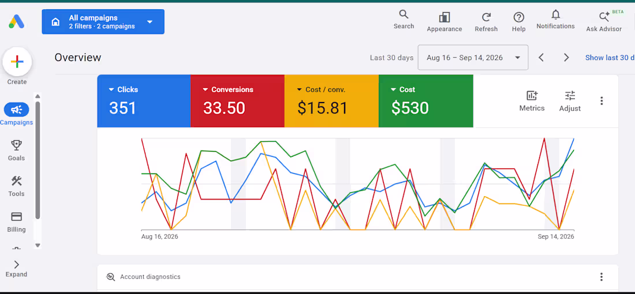Open the chart Metrics selector
Screen dimensions: 635x294
pyautogui.click(x=532, y=101)
